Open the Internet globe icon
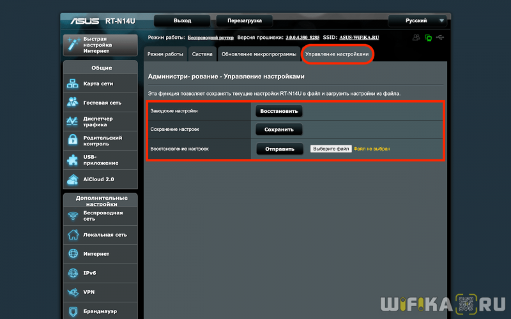 click(73, 253)
